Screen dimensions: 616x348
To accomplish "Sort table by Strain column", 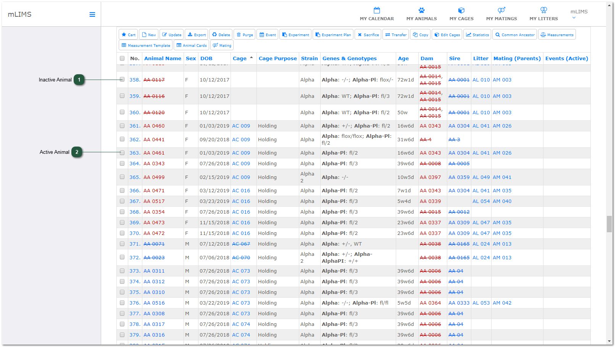I will (309, 58).
